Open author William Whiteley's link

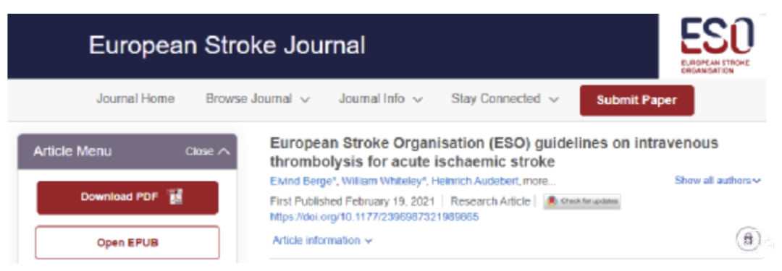[384, 182]
